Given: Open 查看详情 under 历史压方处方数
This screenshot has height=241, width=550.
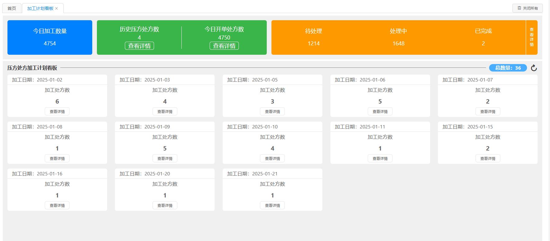Looking at the screenshot, I should point(139,46).
